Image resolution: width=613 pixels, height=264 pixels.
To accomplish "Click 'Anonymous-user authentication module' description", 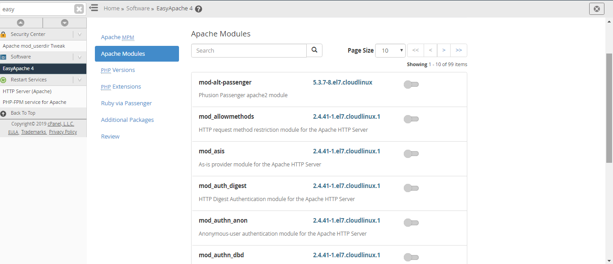I will (x=282, y=234).
